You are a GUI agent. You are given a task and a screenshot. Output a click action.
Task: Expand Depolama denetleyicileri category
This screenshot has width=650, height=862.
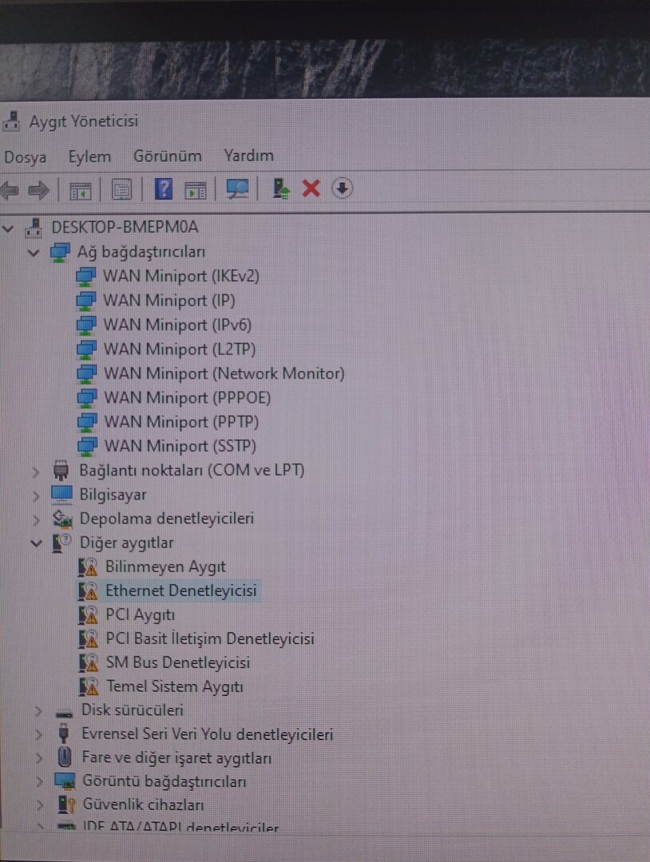pyautogui.click(x=36, y=520)
